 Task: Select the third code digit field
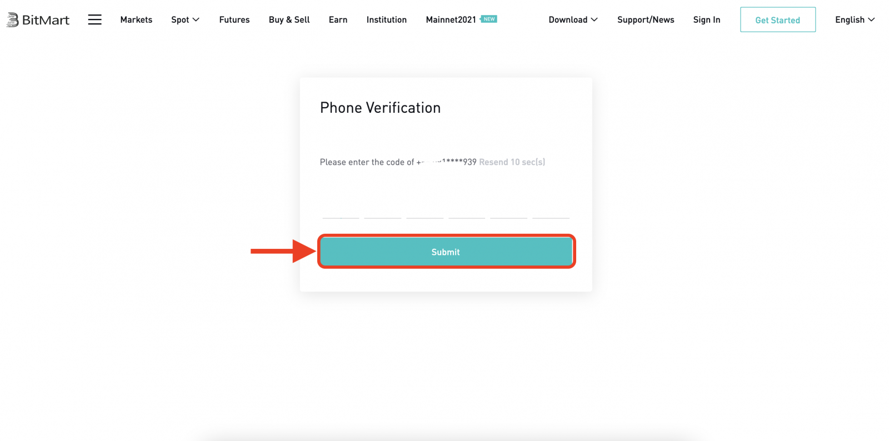click(425, 209)
